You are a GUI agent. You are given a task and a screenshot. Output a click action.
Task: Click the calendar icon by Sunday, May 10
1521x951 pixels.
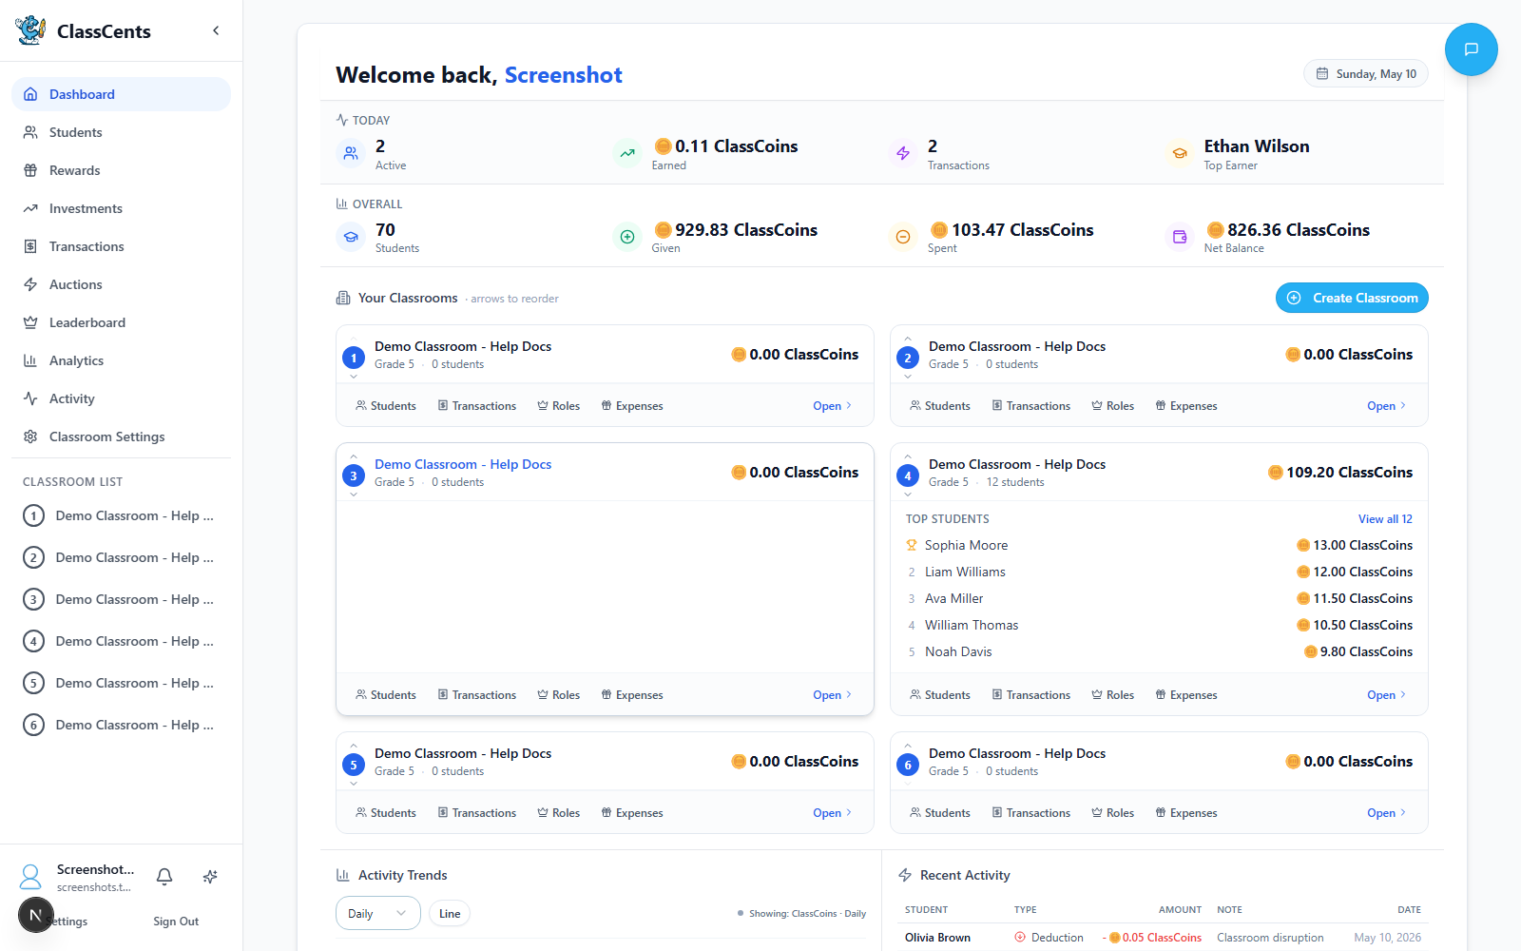tap(1322, 73)
